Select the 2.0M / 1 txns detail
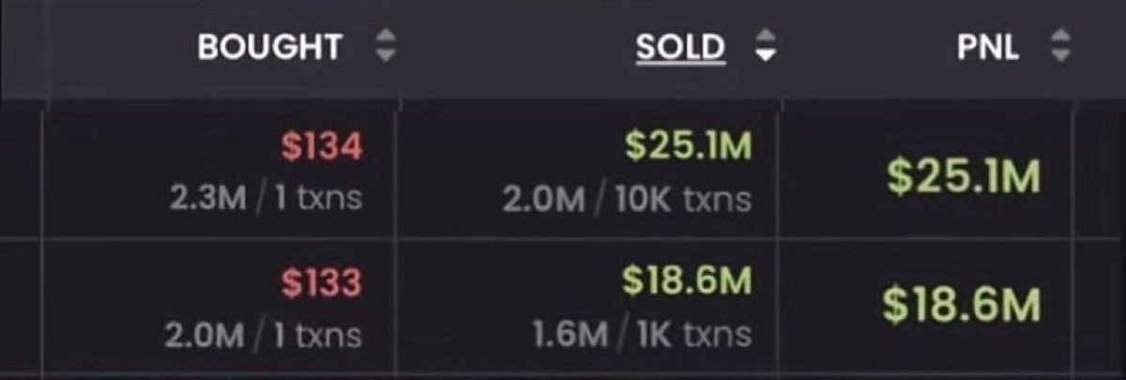 (x=262, y=334)
